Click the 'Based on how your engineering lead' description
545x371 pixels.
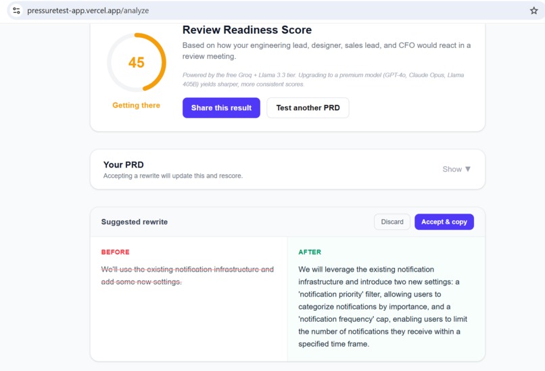[x=327, y=51]
